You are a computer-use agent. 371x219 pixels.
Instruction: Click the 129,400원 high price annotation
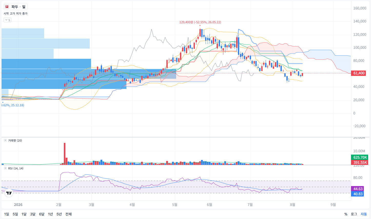point(200,22)
